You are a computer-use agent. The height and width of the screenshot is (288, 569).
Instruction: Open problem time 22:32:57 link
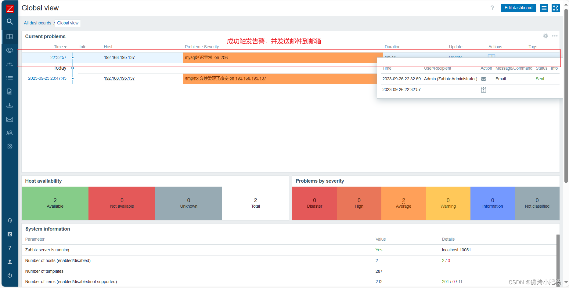tap(58, 57)
